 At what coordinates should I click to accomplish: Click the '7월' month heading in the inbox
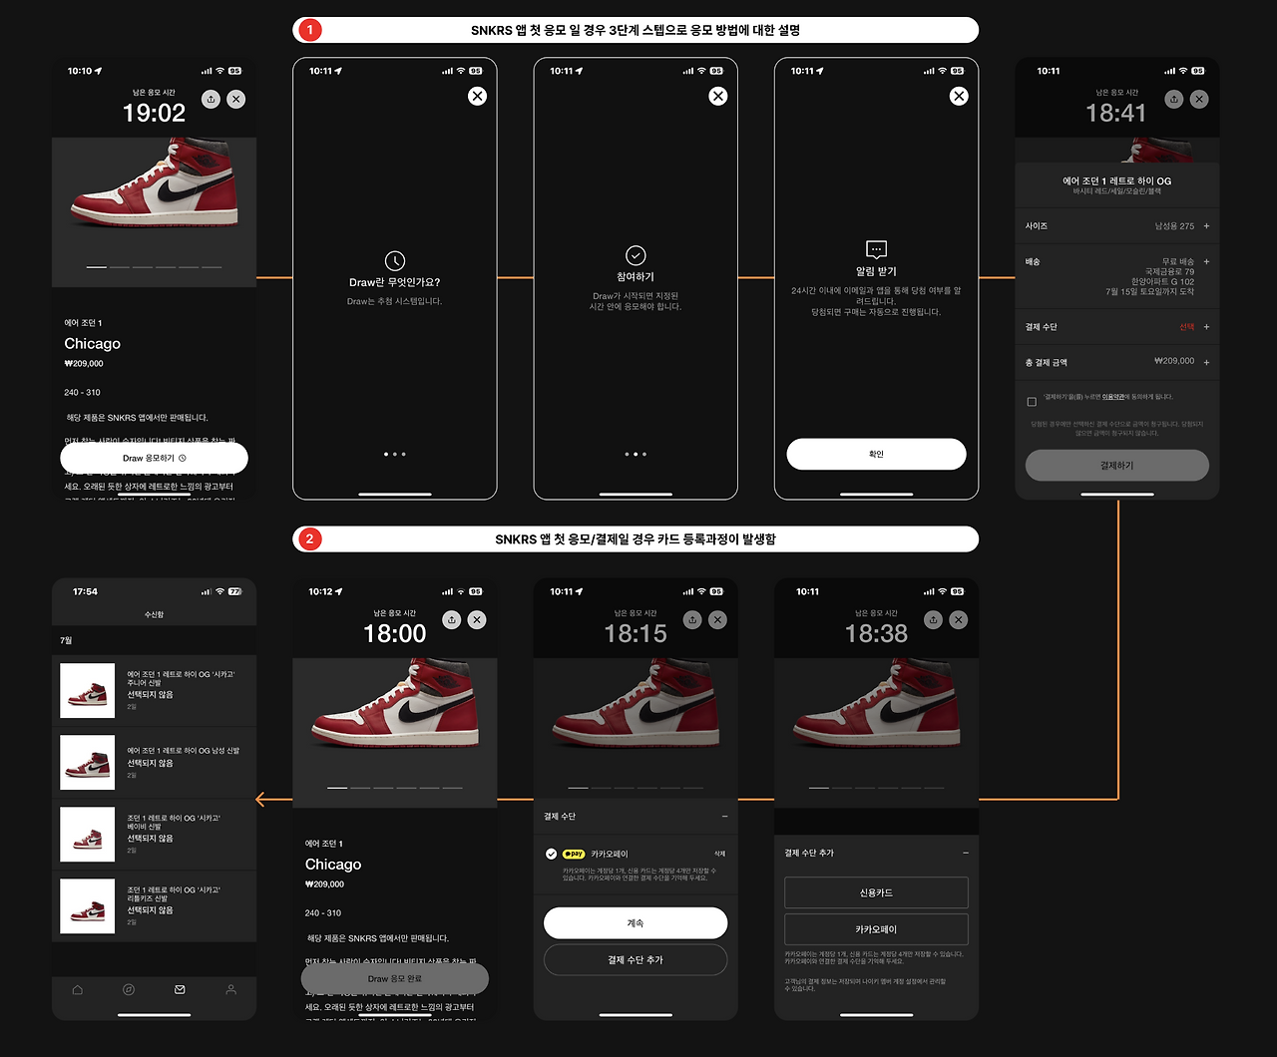pos(66,640)
